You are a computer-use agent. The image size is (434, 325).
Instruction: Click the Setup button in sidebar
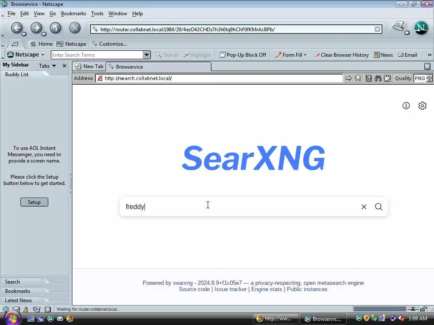[x=34, y=202]
